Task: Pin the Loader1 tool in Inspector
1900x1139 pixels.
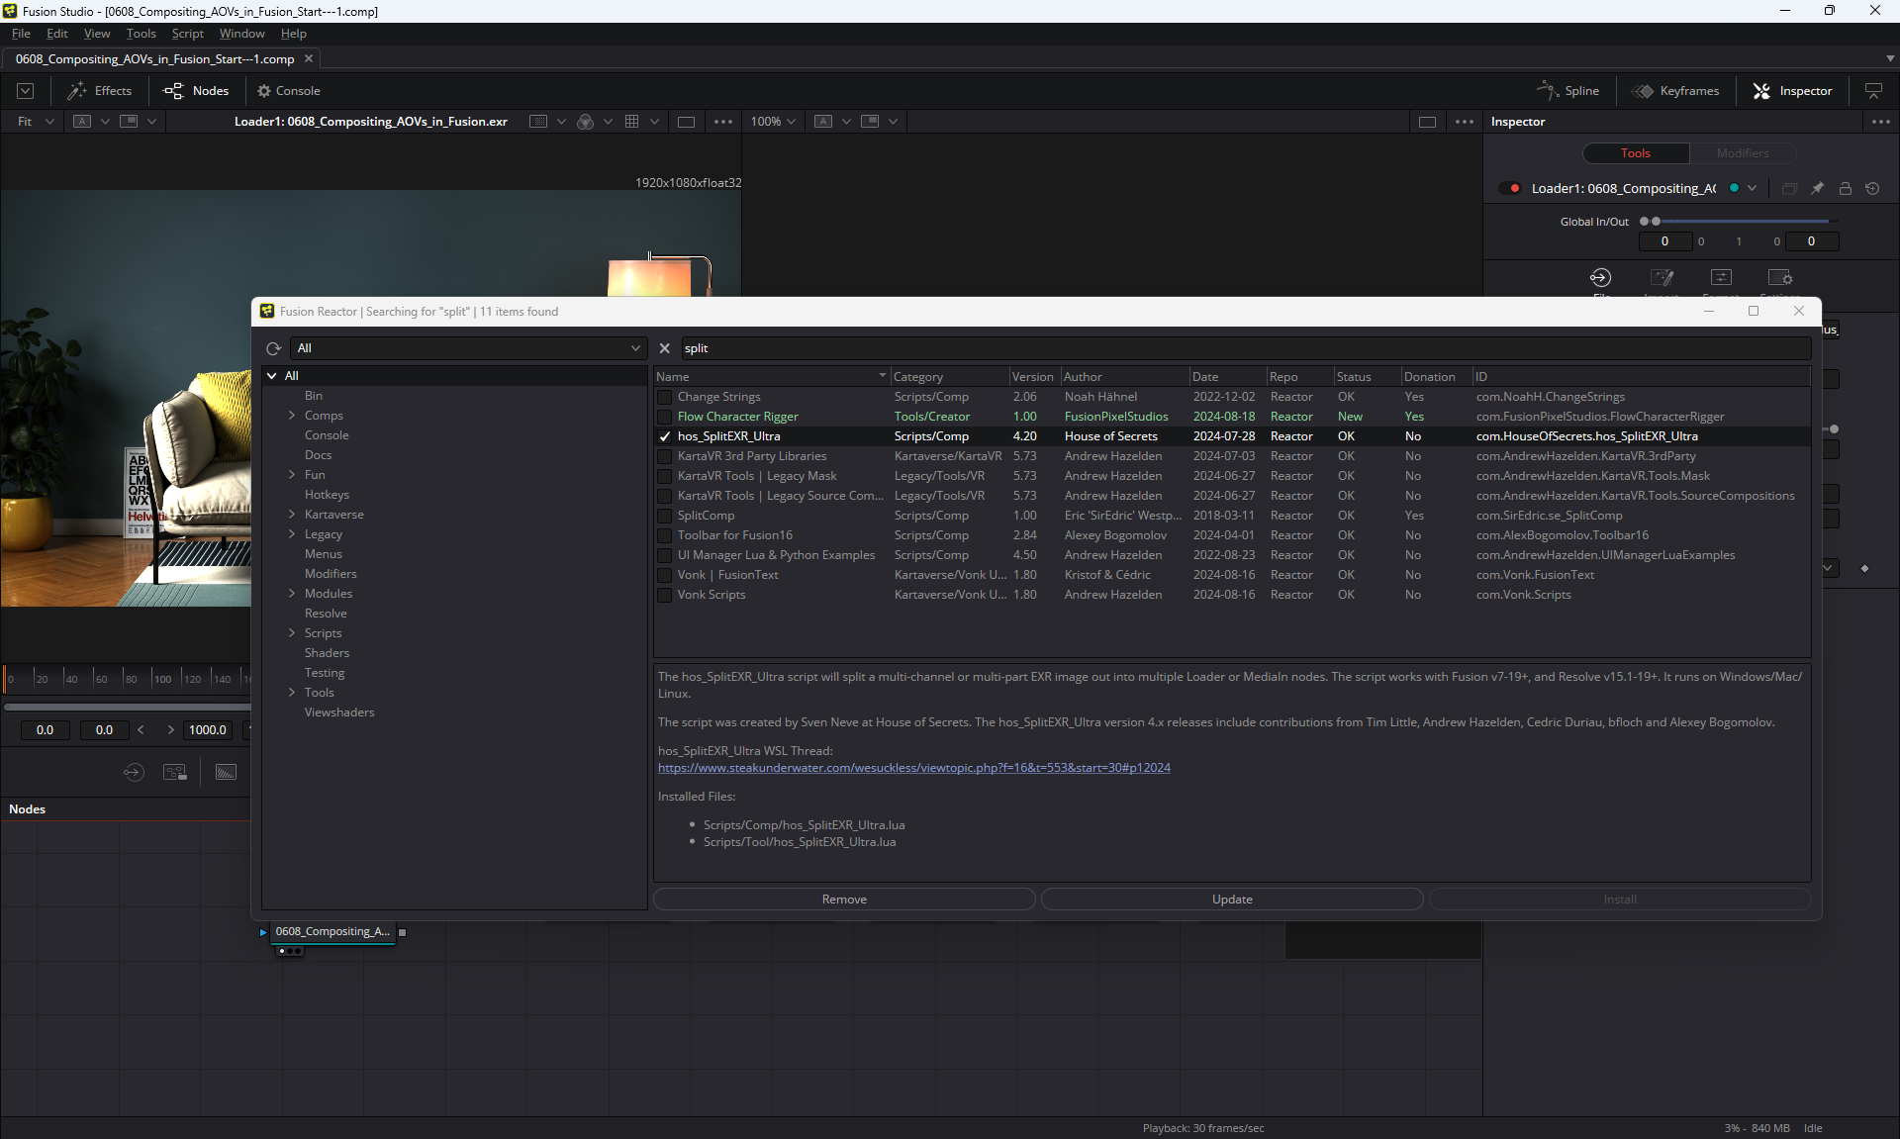Action: tap(1817, 188)
